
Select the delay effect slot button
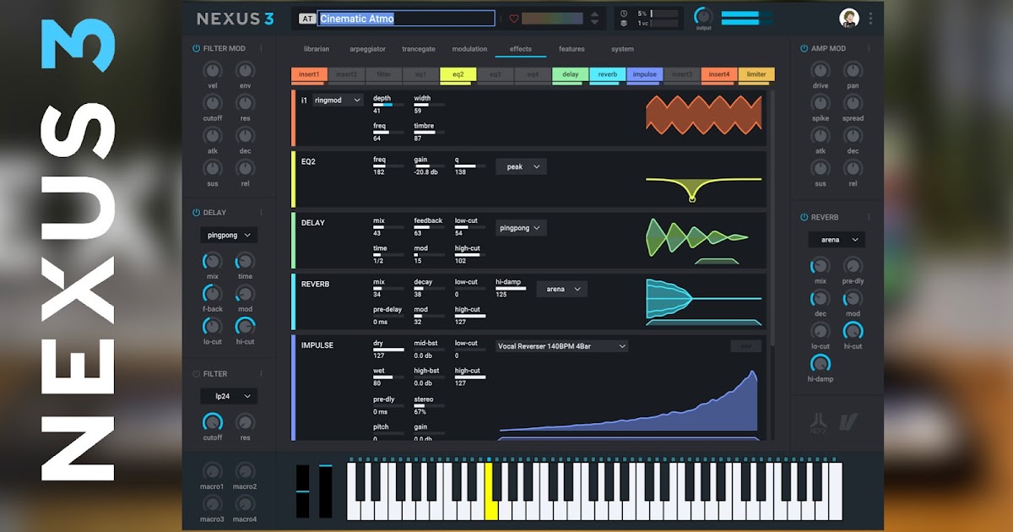point(571,75)
